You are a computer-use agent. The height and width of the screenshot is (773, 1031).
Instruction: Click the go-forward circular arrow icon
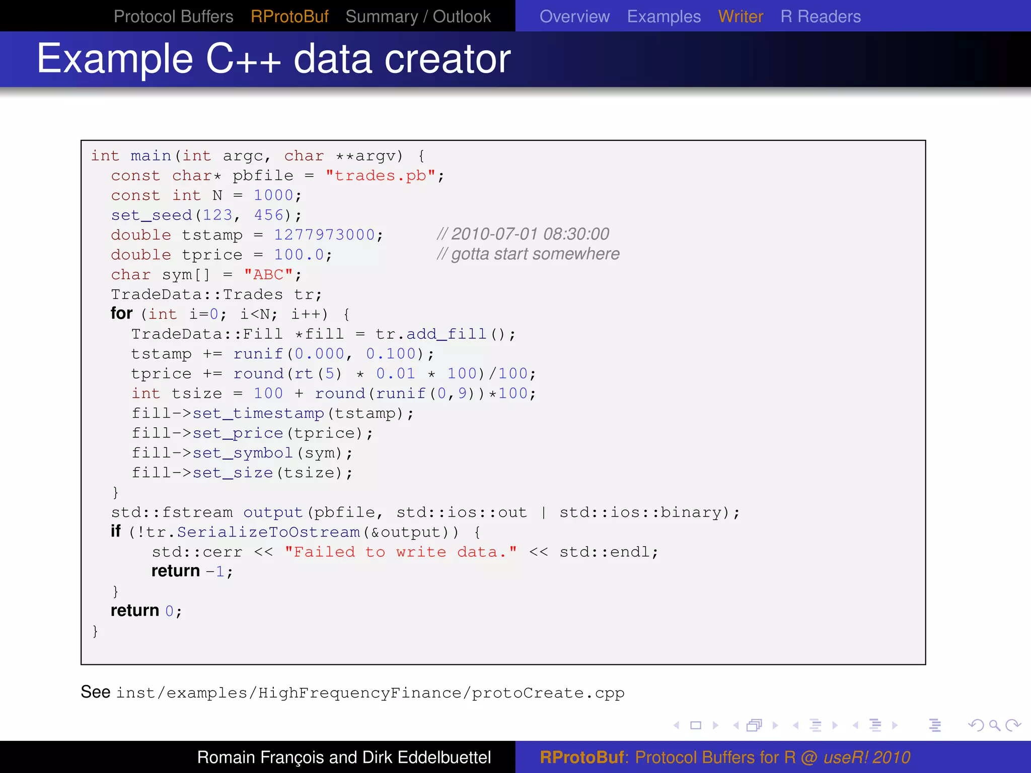pyautogui.click(x=1013, y=725)
